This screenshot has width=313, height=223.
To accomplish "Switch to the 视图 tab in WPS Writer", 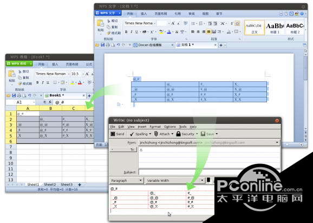I will coord(205,14).
